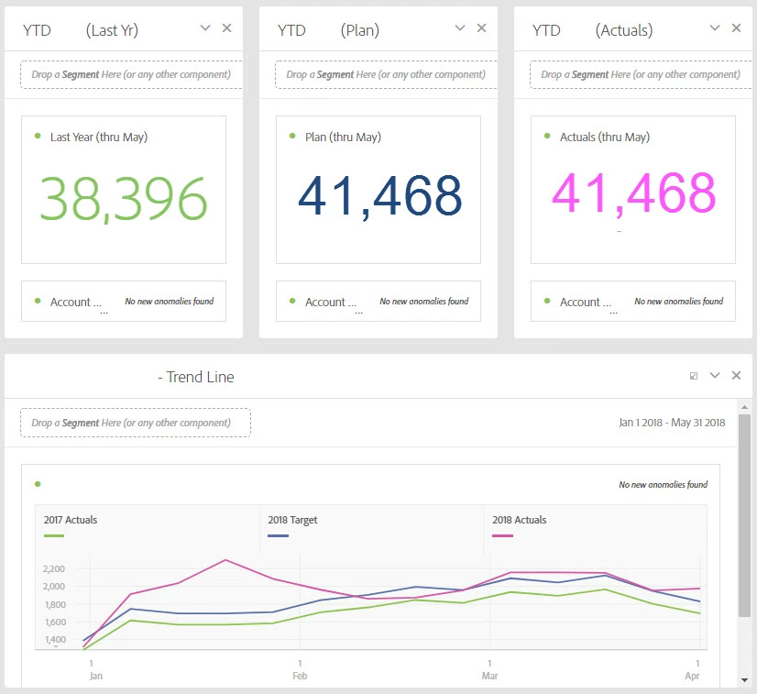Click the YTD (Last Yr) panel title
This screenshot has height=694, width=757.
coord(80,30)
